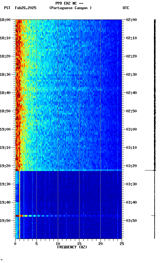
Task: Click the 02:30 UTC time label
Action: pyautogui.click(x=131, y=75)
